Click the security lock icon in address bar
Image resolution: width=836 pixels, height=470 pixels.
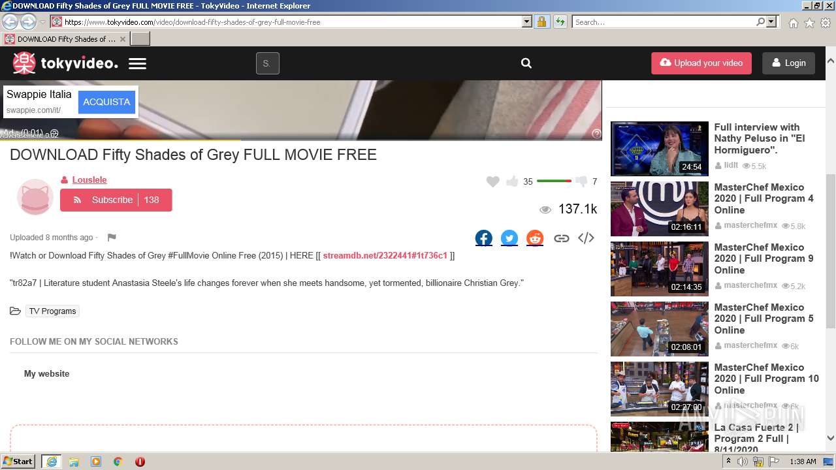tap(541, 22)
